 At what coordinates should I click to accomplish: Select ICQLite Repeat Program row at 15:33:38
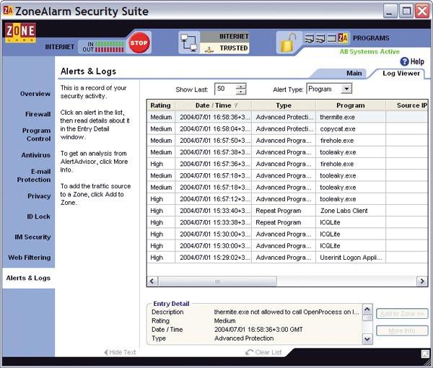point(287,222)
